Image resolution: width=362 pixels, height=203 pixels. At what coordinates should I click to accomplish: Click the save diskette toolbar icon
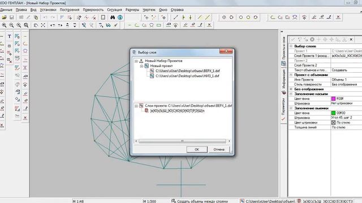11,17
